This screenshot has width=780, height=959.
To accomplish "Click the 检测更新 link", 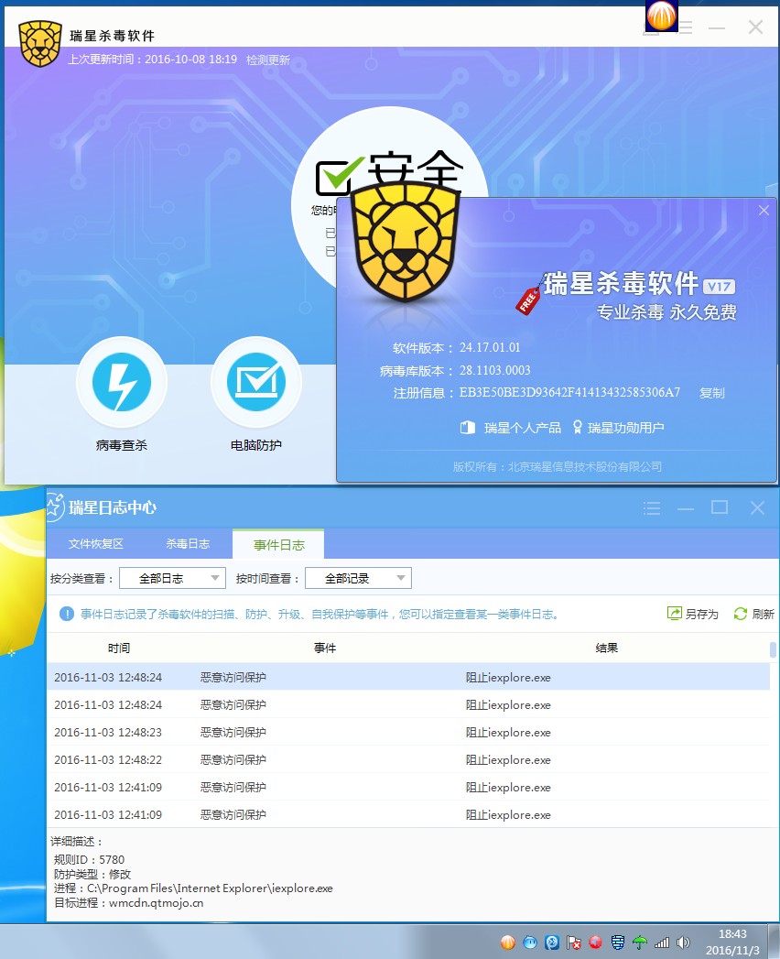I will [267, 60].
